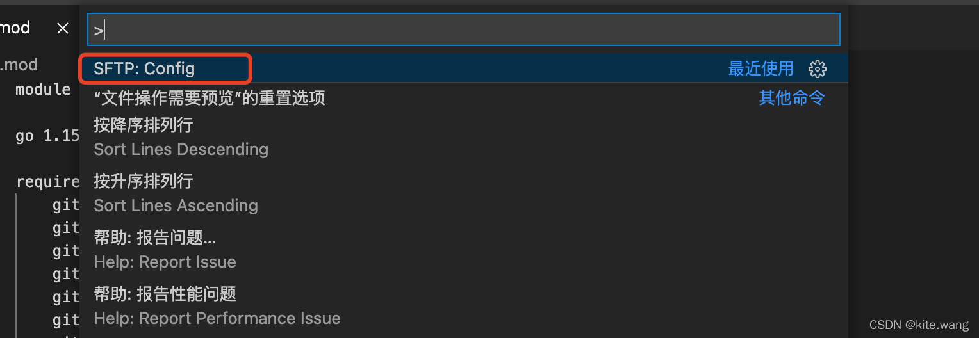Click the 最近使用 label
979x338 pixels.
(761, 68)
